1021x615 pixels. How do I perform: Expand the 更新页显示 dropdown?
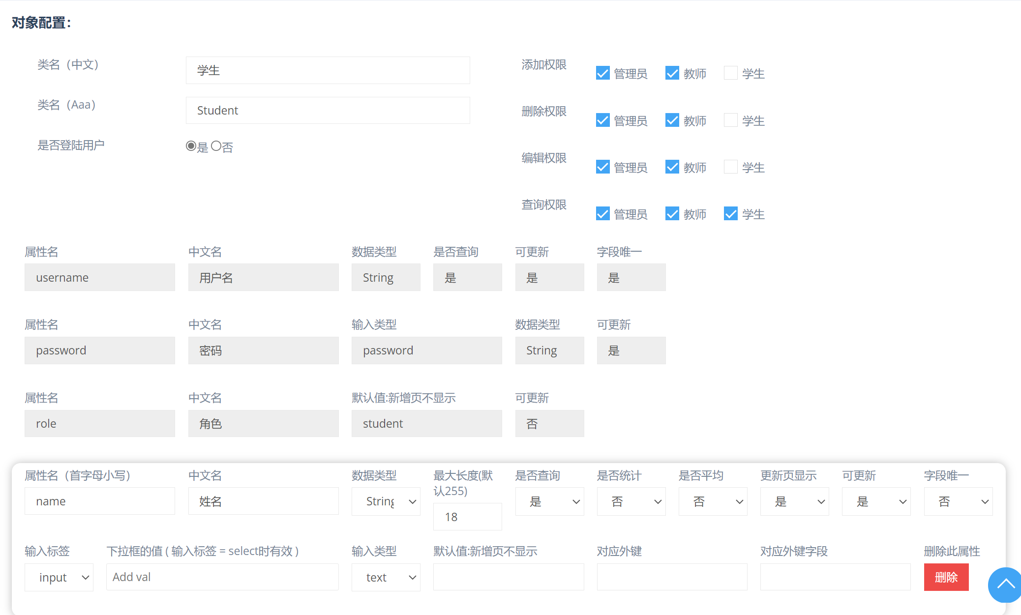794,501
